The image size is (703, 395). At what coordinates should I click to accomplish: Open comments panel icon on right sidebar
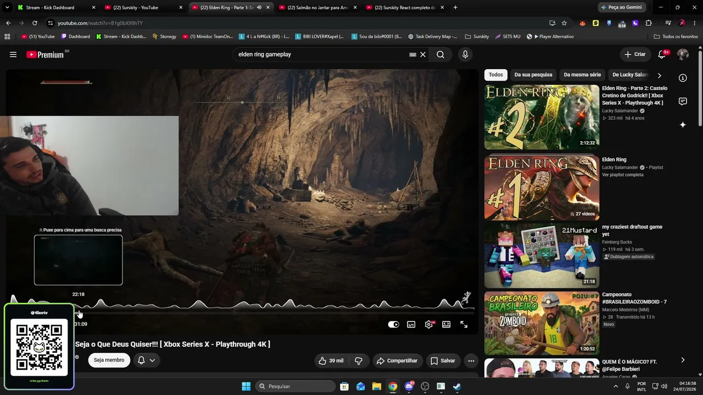click(683, 101)
